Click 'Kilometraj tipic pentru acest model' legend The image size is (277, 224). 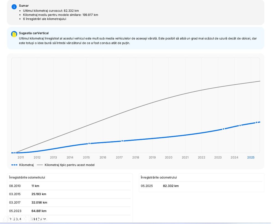(70, 165)
